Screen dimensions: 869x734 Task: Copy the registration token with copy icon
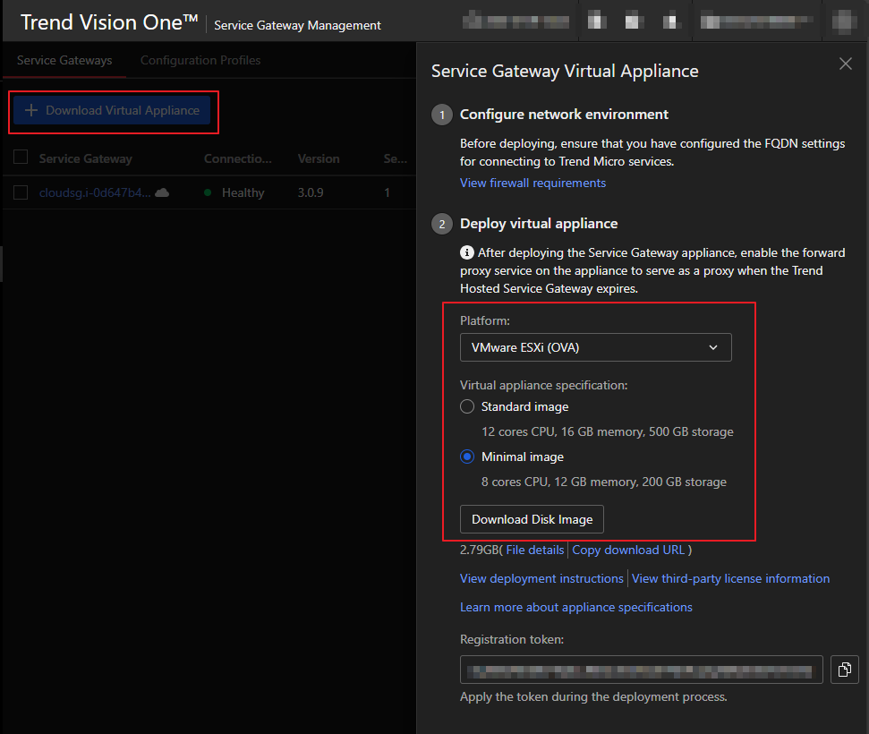pyautogui.click(x=845, y=670)
